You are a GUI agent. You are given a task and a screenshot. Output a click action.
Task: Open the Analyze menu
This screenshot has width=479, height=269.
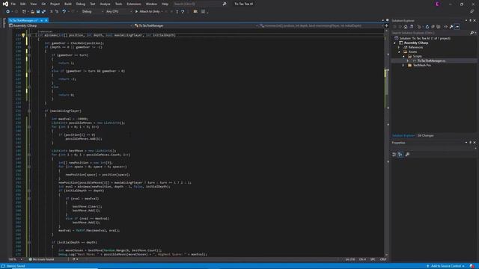pos(105,4)
